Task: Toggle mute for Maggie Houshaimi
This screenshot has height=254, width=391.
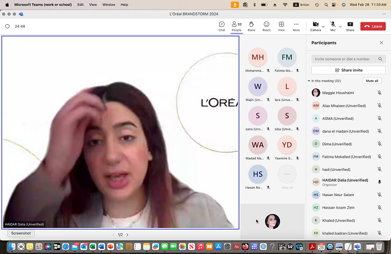Action: [379, 93]
